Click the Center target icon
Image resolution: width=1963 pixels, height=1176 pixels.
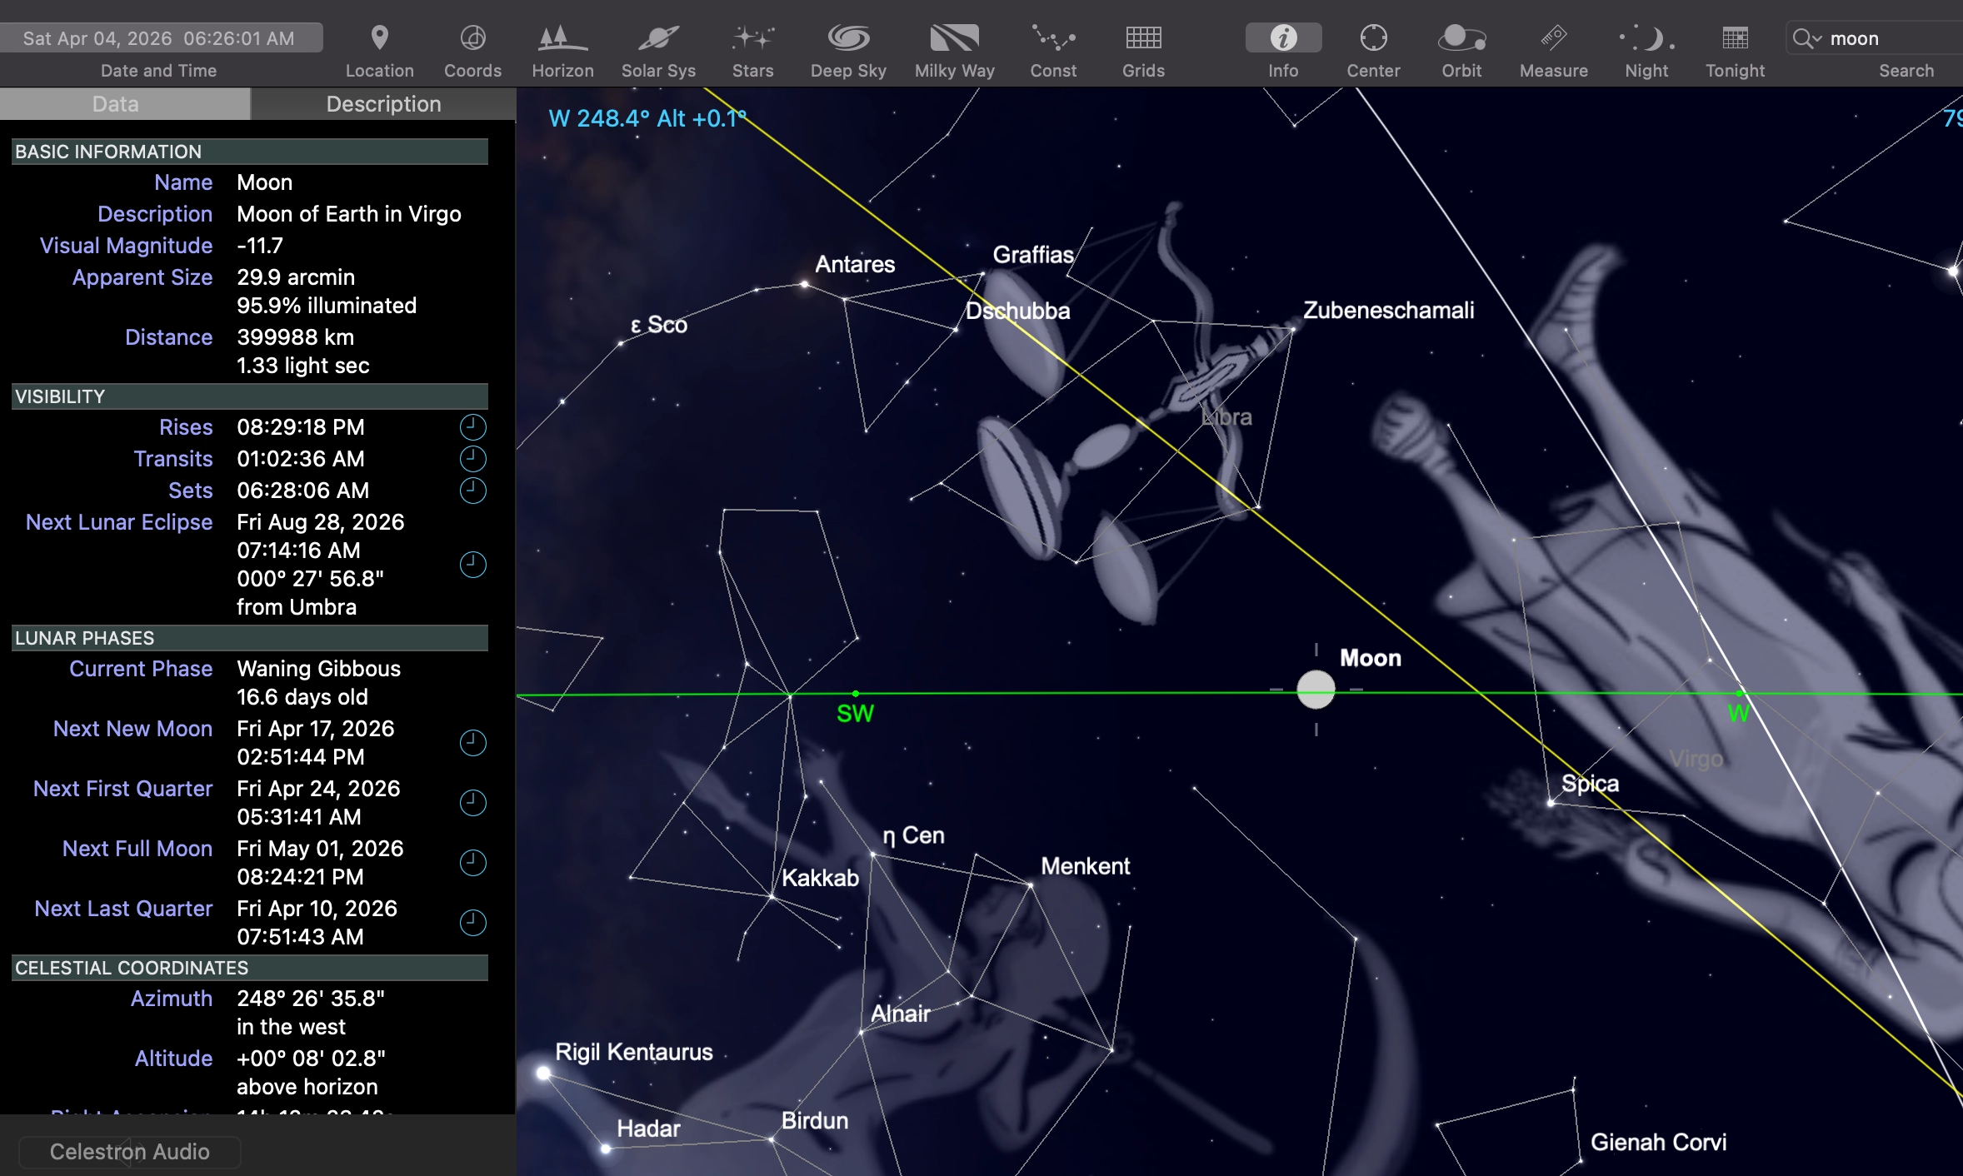click(1373, 38)
